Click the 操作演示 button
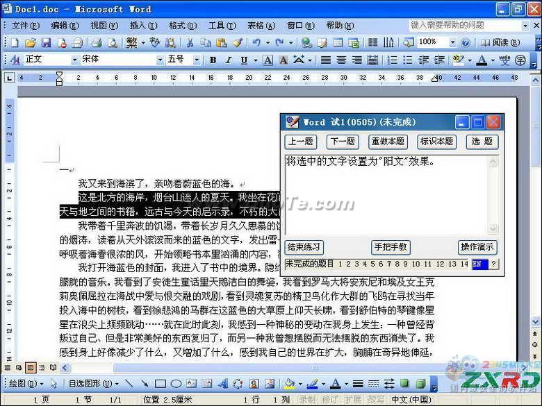Screen dimensions: 542x406 (477, 247)
